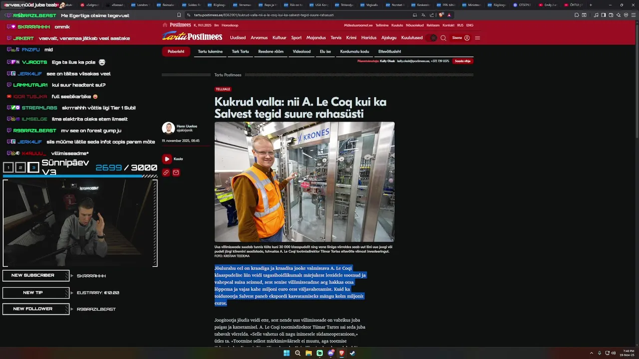Screen dimensions: 639x359
Task: Select the Reedene rõõm tab
Action: (x=271, y=51)
